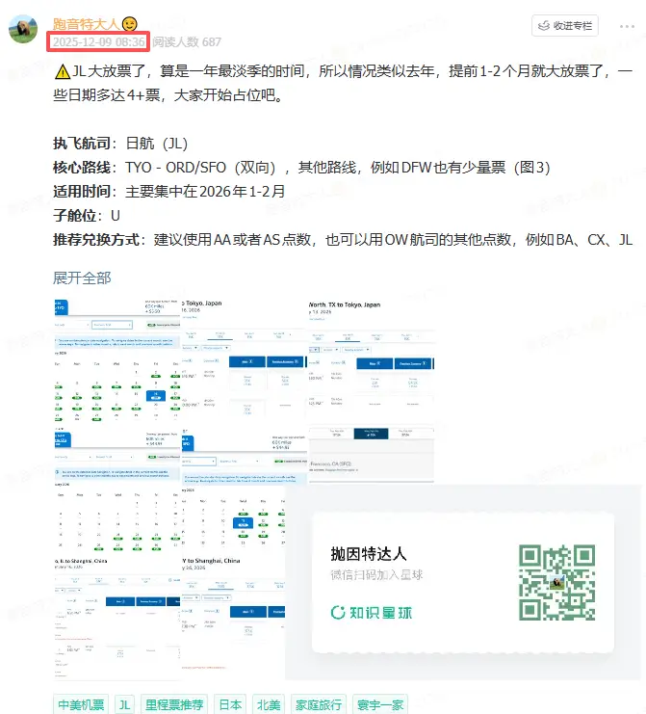Click the 抛因特达人 card title
The image size is (646, 714).
pos(369,554)
